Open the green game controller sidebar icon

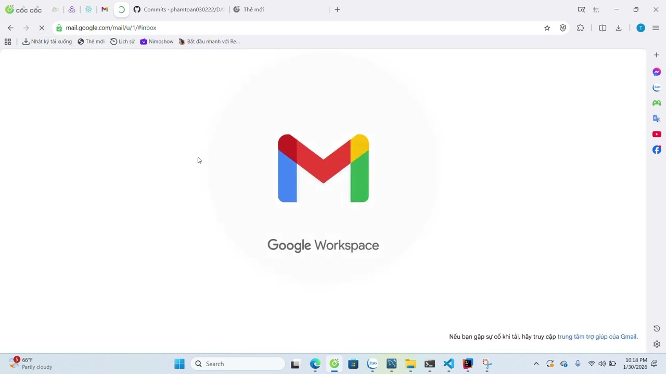click(x=657, y=103)
